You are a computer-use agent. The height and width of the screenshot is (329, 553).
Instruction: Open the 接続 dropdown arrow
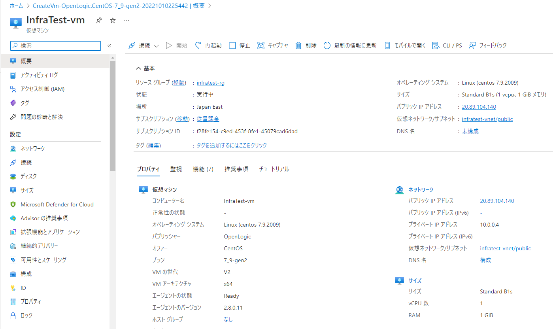(x=156, y=46)
